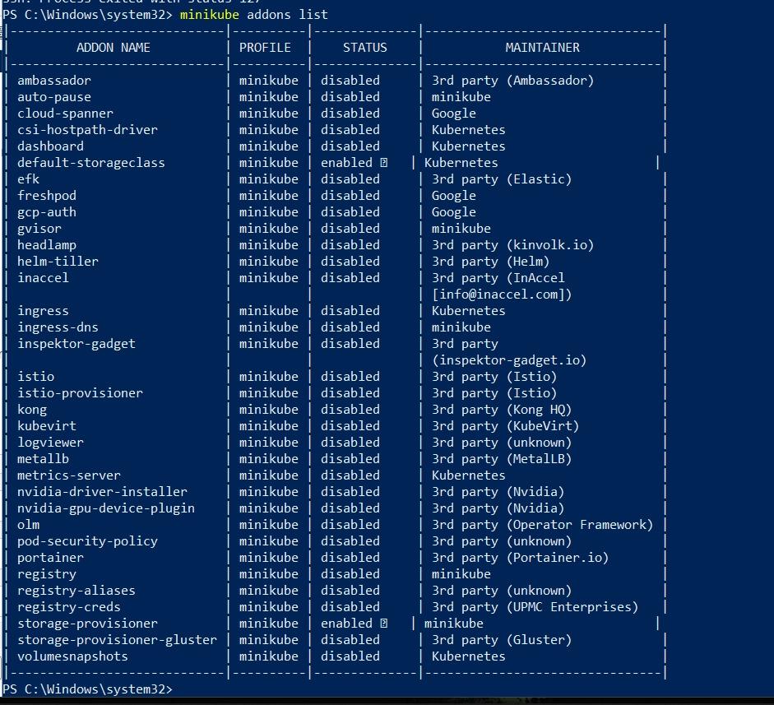This screenshot has width=774, height=705.
Task: Click '3rd party (Gluster)' maintainer text
Action: pyautogui.click(x=502, y=640)
